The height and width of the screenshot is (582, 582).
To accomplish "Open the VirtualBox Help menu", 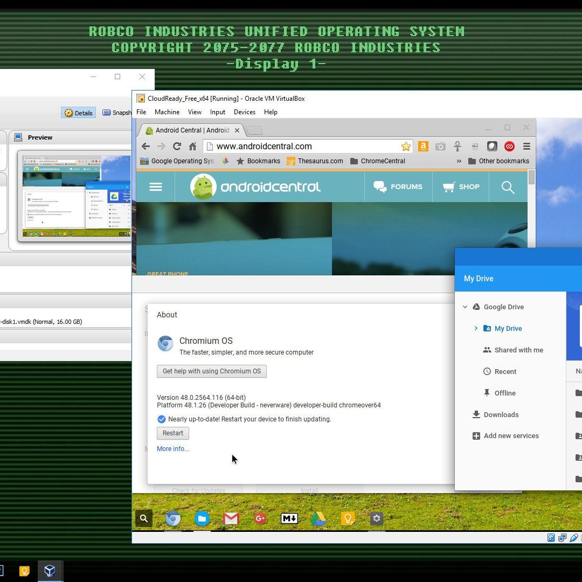I will pyautogui.click(x=271, y=112).
